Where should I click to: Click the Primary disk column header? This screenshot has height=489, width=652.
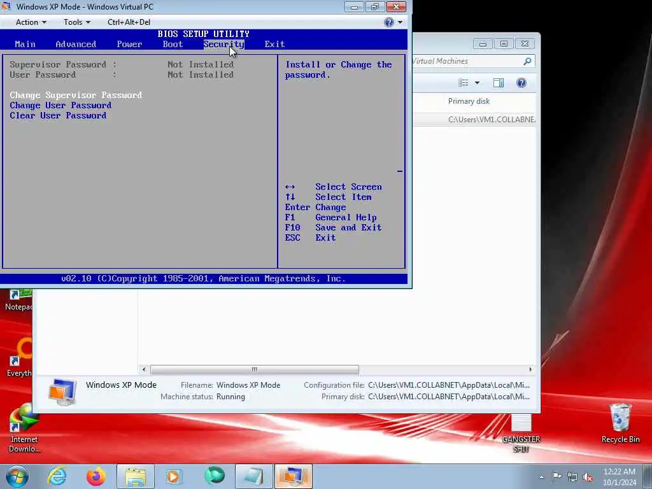pos(469,101)
